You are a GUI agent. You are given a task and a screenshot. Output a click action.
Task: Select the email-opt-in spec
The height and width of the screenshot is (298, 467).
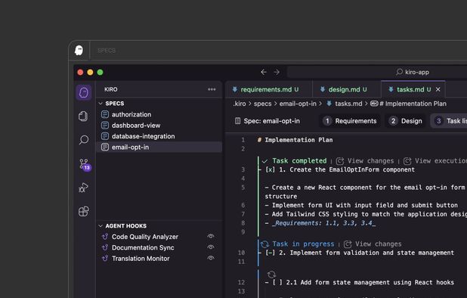pos(159,147)
